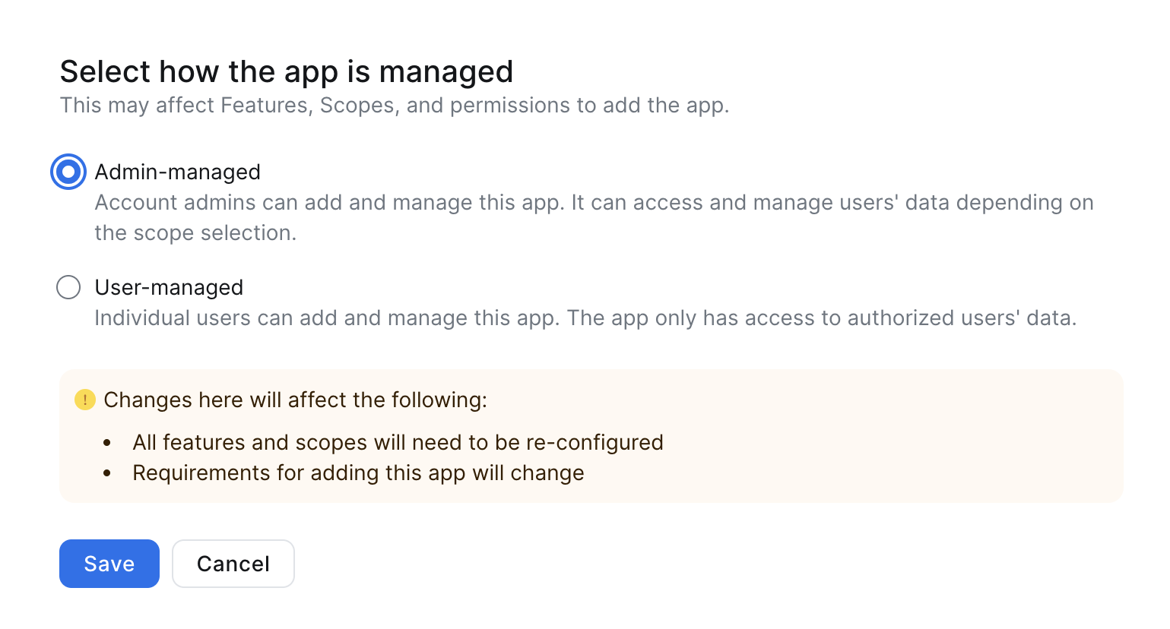This screenshot has width=1170, height=629.
Task: Click the 'Requirements for adding this app' bullet text
Action: [x=358, y=473]
